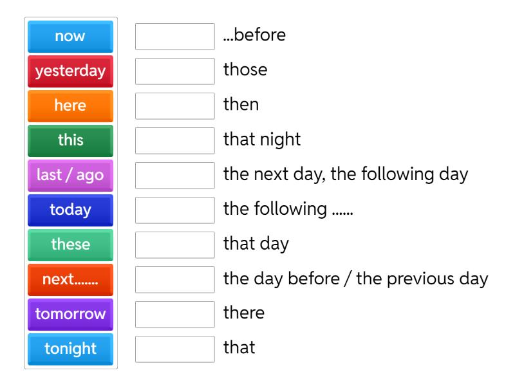Click the orange 'here' tile
The height and width of the screenshot is (386, 515).
click(70, 106)
